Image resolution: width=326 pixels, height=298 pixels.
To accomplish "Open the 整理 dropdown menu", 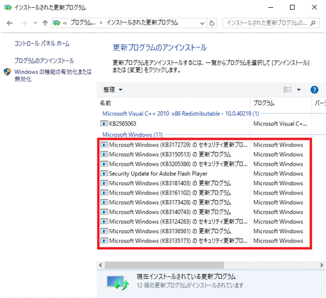I will (112, 90).
